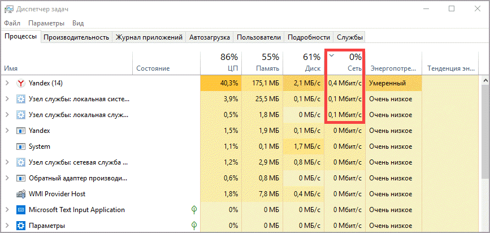Screen dimensions: 490x233
Task: Expand the Yandex (14) process group
Action: pos(7,83)
